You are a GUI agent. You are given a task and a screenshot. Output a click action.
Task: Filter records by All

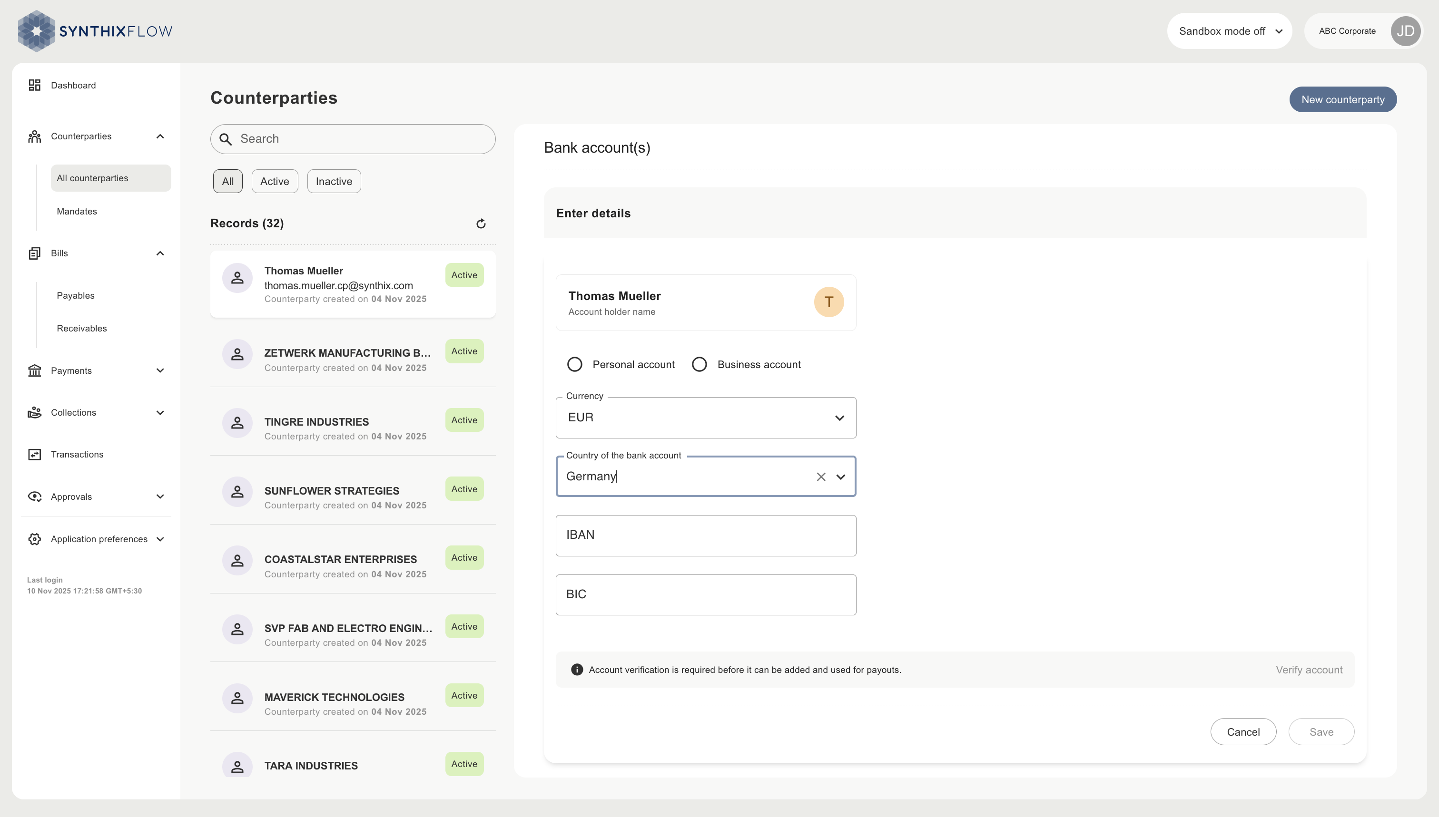click(x=227, y=181)
